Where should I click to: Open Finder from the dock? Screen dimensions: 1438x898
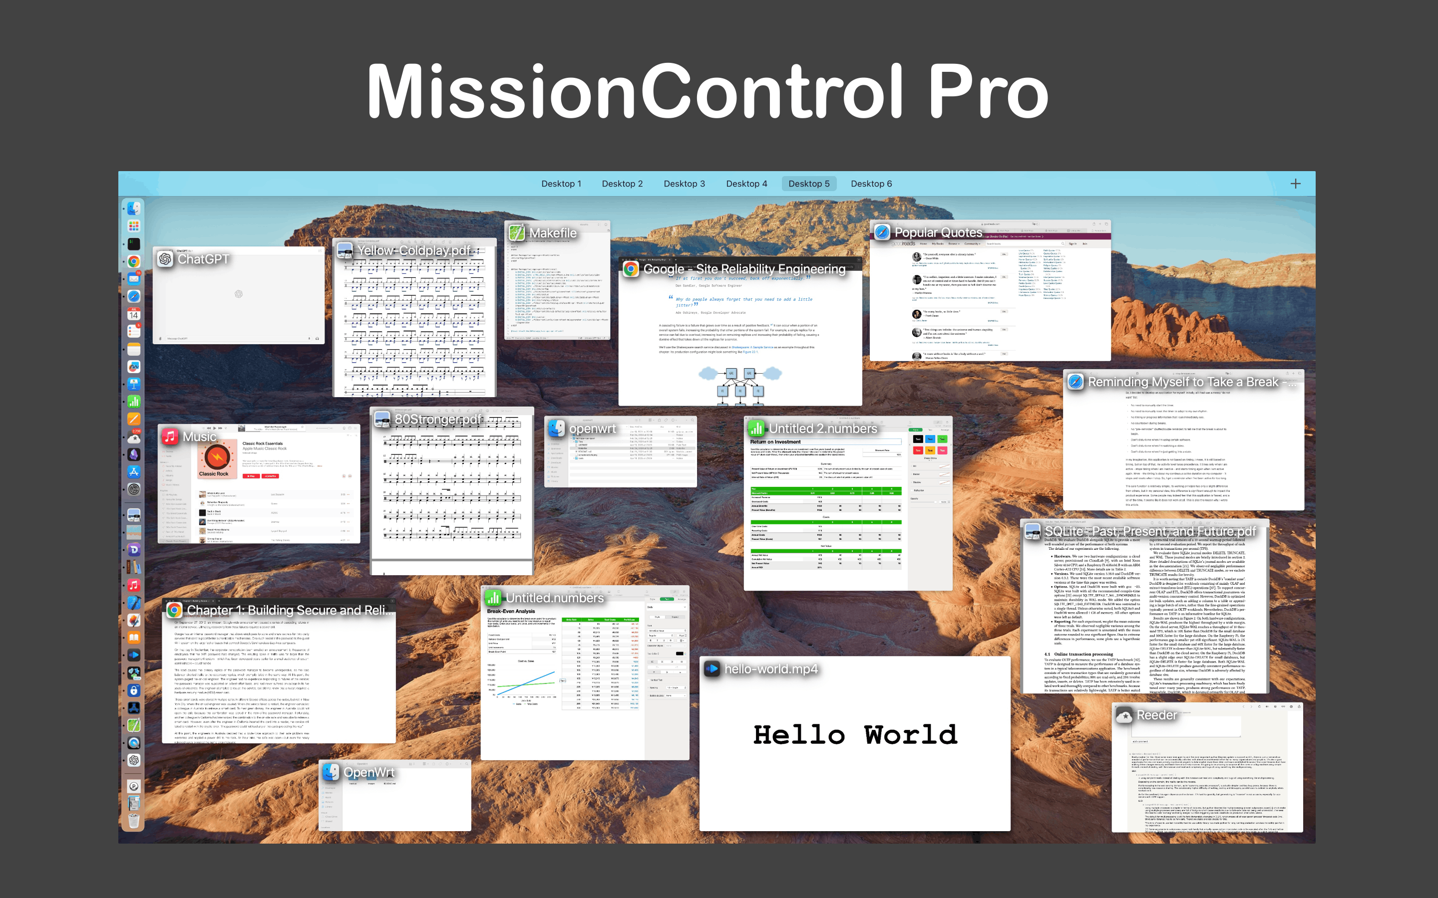point(134,209)
